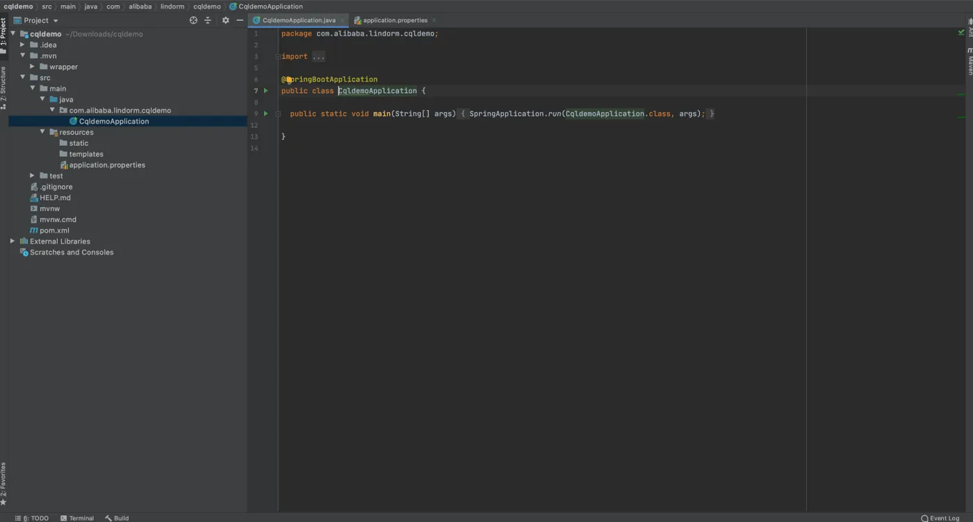
Task: Click the yellow intention lightbulb on line 6
Action: (288, 80)
